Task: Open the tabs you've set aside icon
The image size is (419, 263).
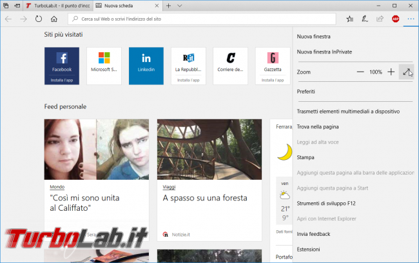Action: pos(6,6)
